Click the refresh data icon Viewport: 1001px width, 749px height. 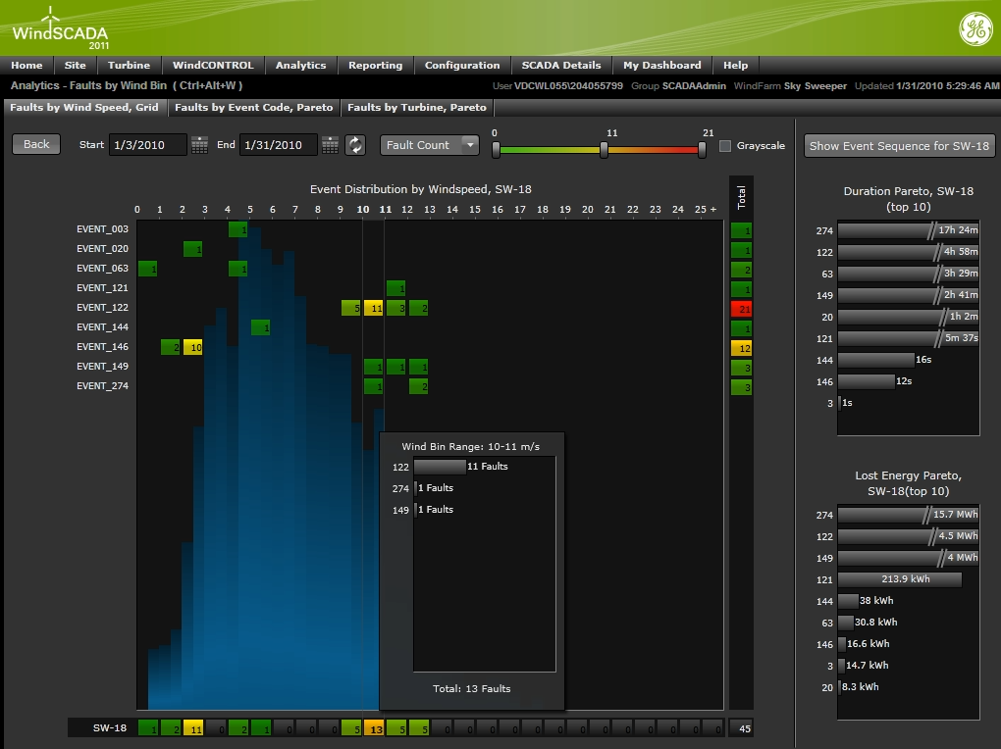[x=355, y=145]
